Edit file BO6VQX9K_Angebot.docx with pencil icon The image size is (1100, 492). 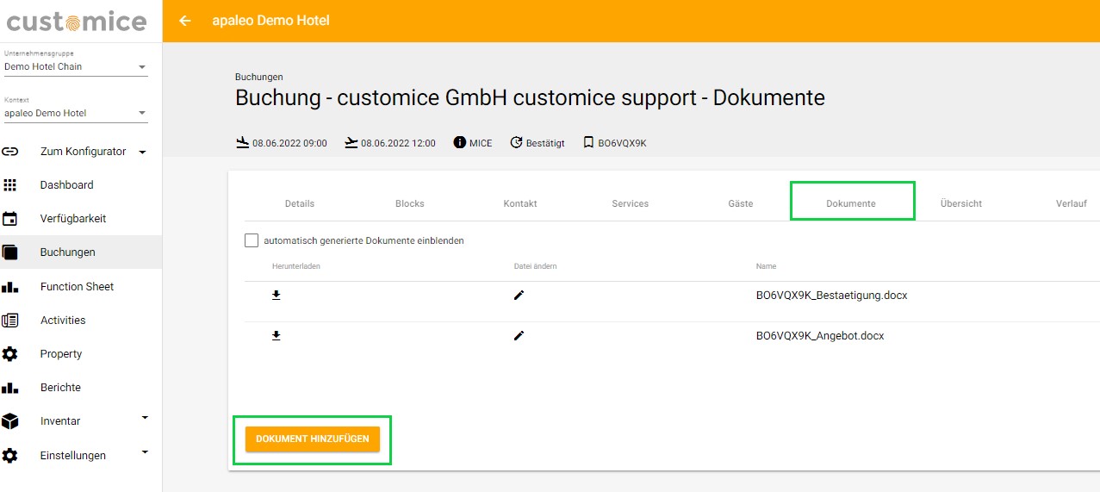(x=519, y=335)
